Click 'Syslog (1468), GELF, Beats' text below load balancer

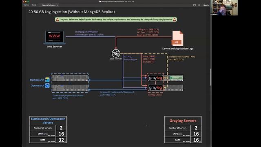pos(149,59)
